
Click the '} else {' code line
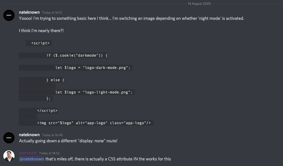(42, 80)
